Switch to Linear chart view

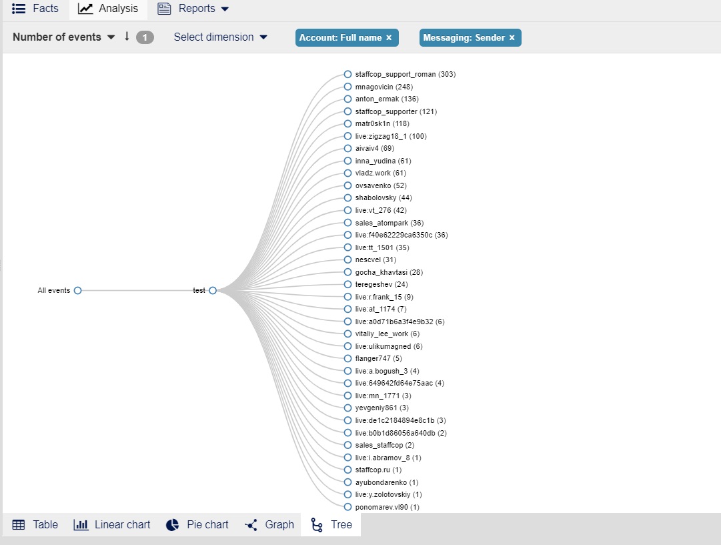click(112, 525)
